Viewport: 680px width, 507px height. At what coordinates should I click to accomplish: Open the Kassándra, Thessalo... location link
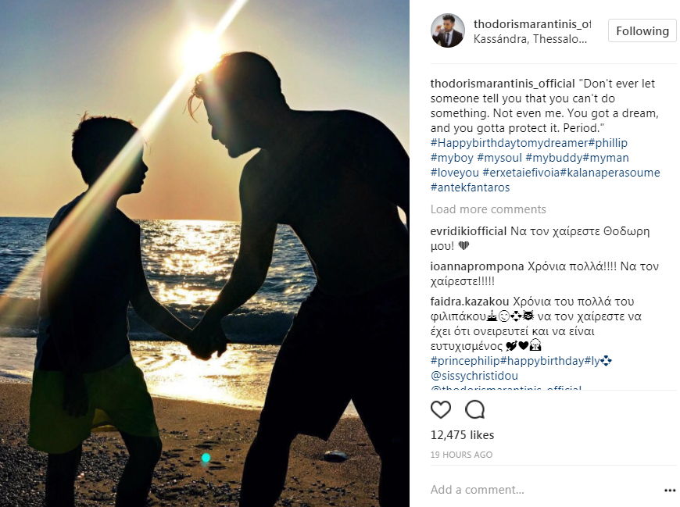coord(530,39)
